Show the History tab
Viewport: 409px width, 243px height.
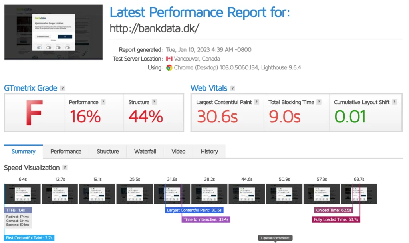[209, 151]
